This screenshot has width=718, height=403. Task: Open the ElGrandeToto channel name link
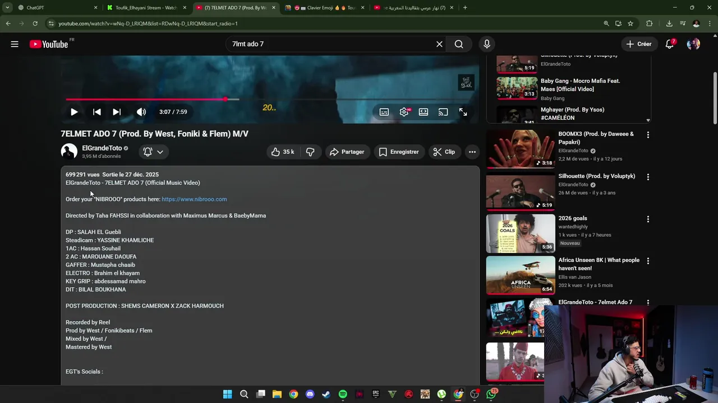pos(102,148)
